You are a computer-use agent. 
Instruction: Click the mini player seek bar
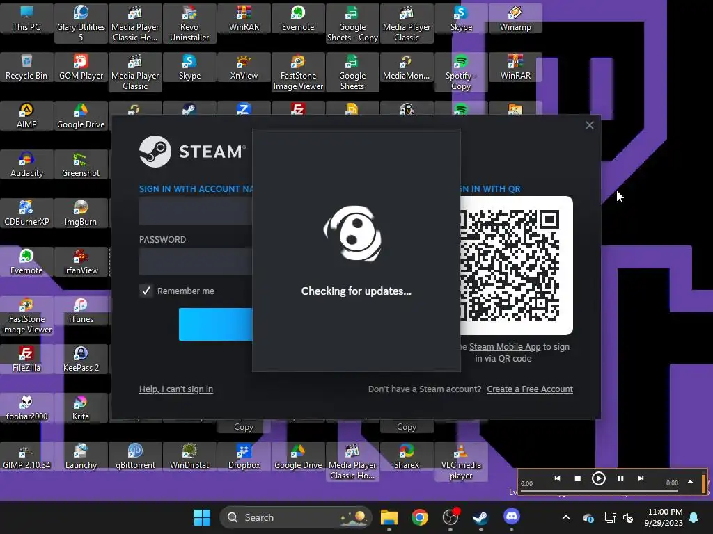(600, 491)
